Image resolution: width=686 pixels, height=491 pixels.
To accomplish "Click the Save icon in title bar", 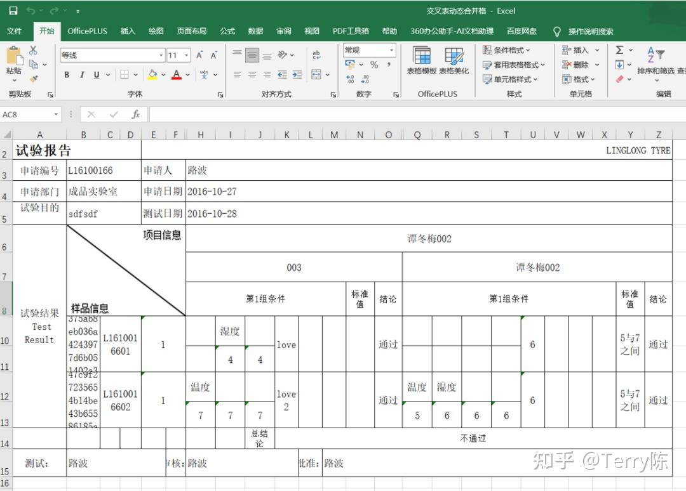I will 13,11.
